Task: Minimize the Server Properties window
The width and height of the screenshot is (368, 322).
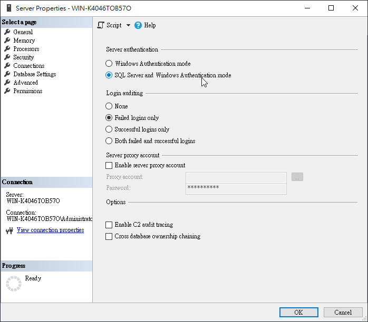Action: point(307,8)
